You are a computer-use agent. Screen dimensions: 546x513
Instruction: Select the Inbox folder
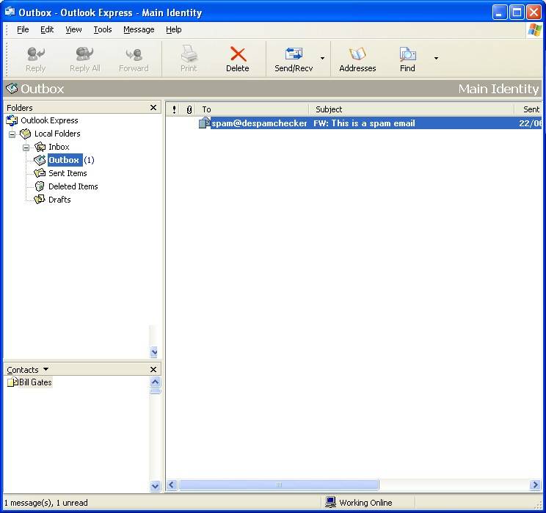[x=59, y=147]
